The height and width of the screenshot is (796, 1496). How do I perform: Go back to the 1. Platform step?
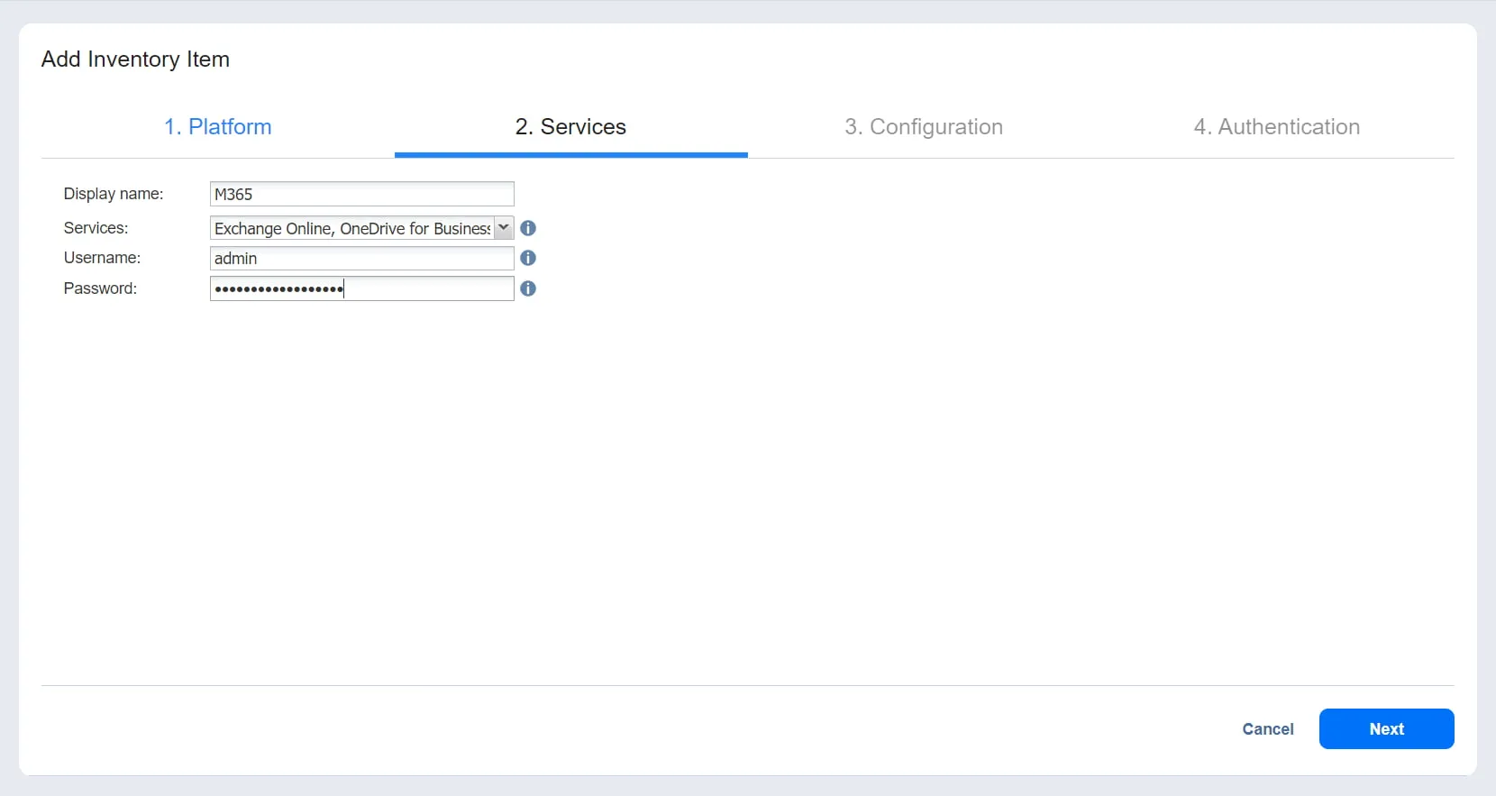pos(217,127)
